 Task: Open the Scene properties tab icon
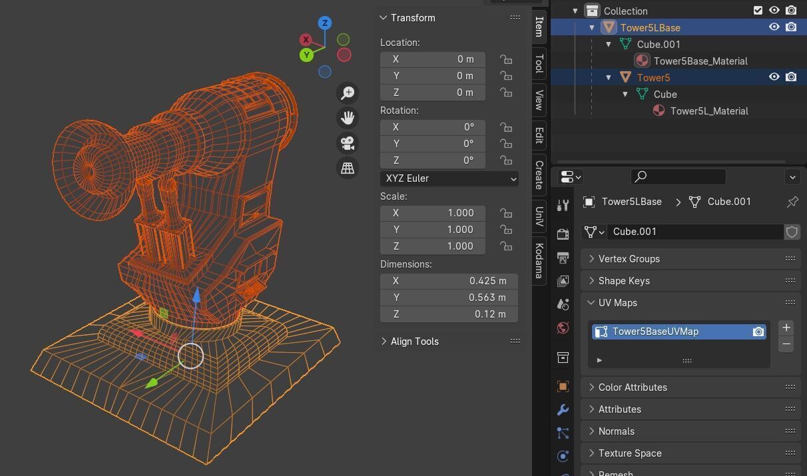click(x=563, y=304)
